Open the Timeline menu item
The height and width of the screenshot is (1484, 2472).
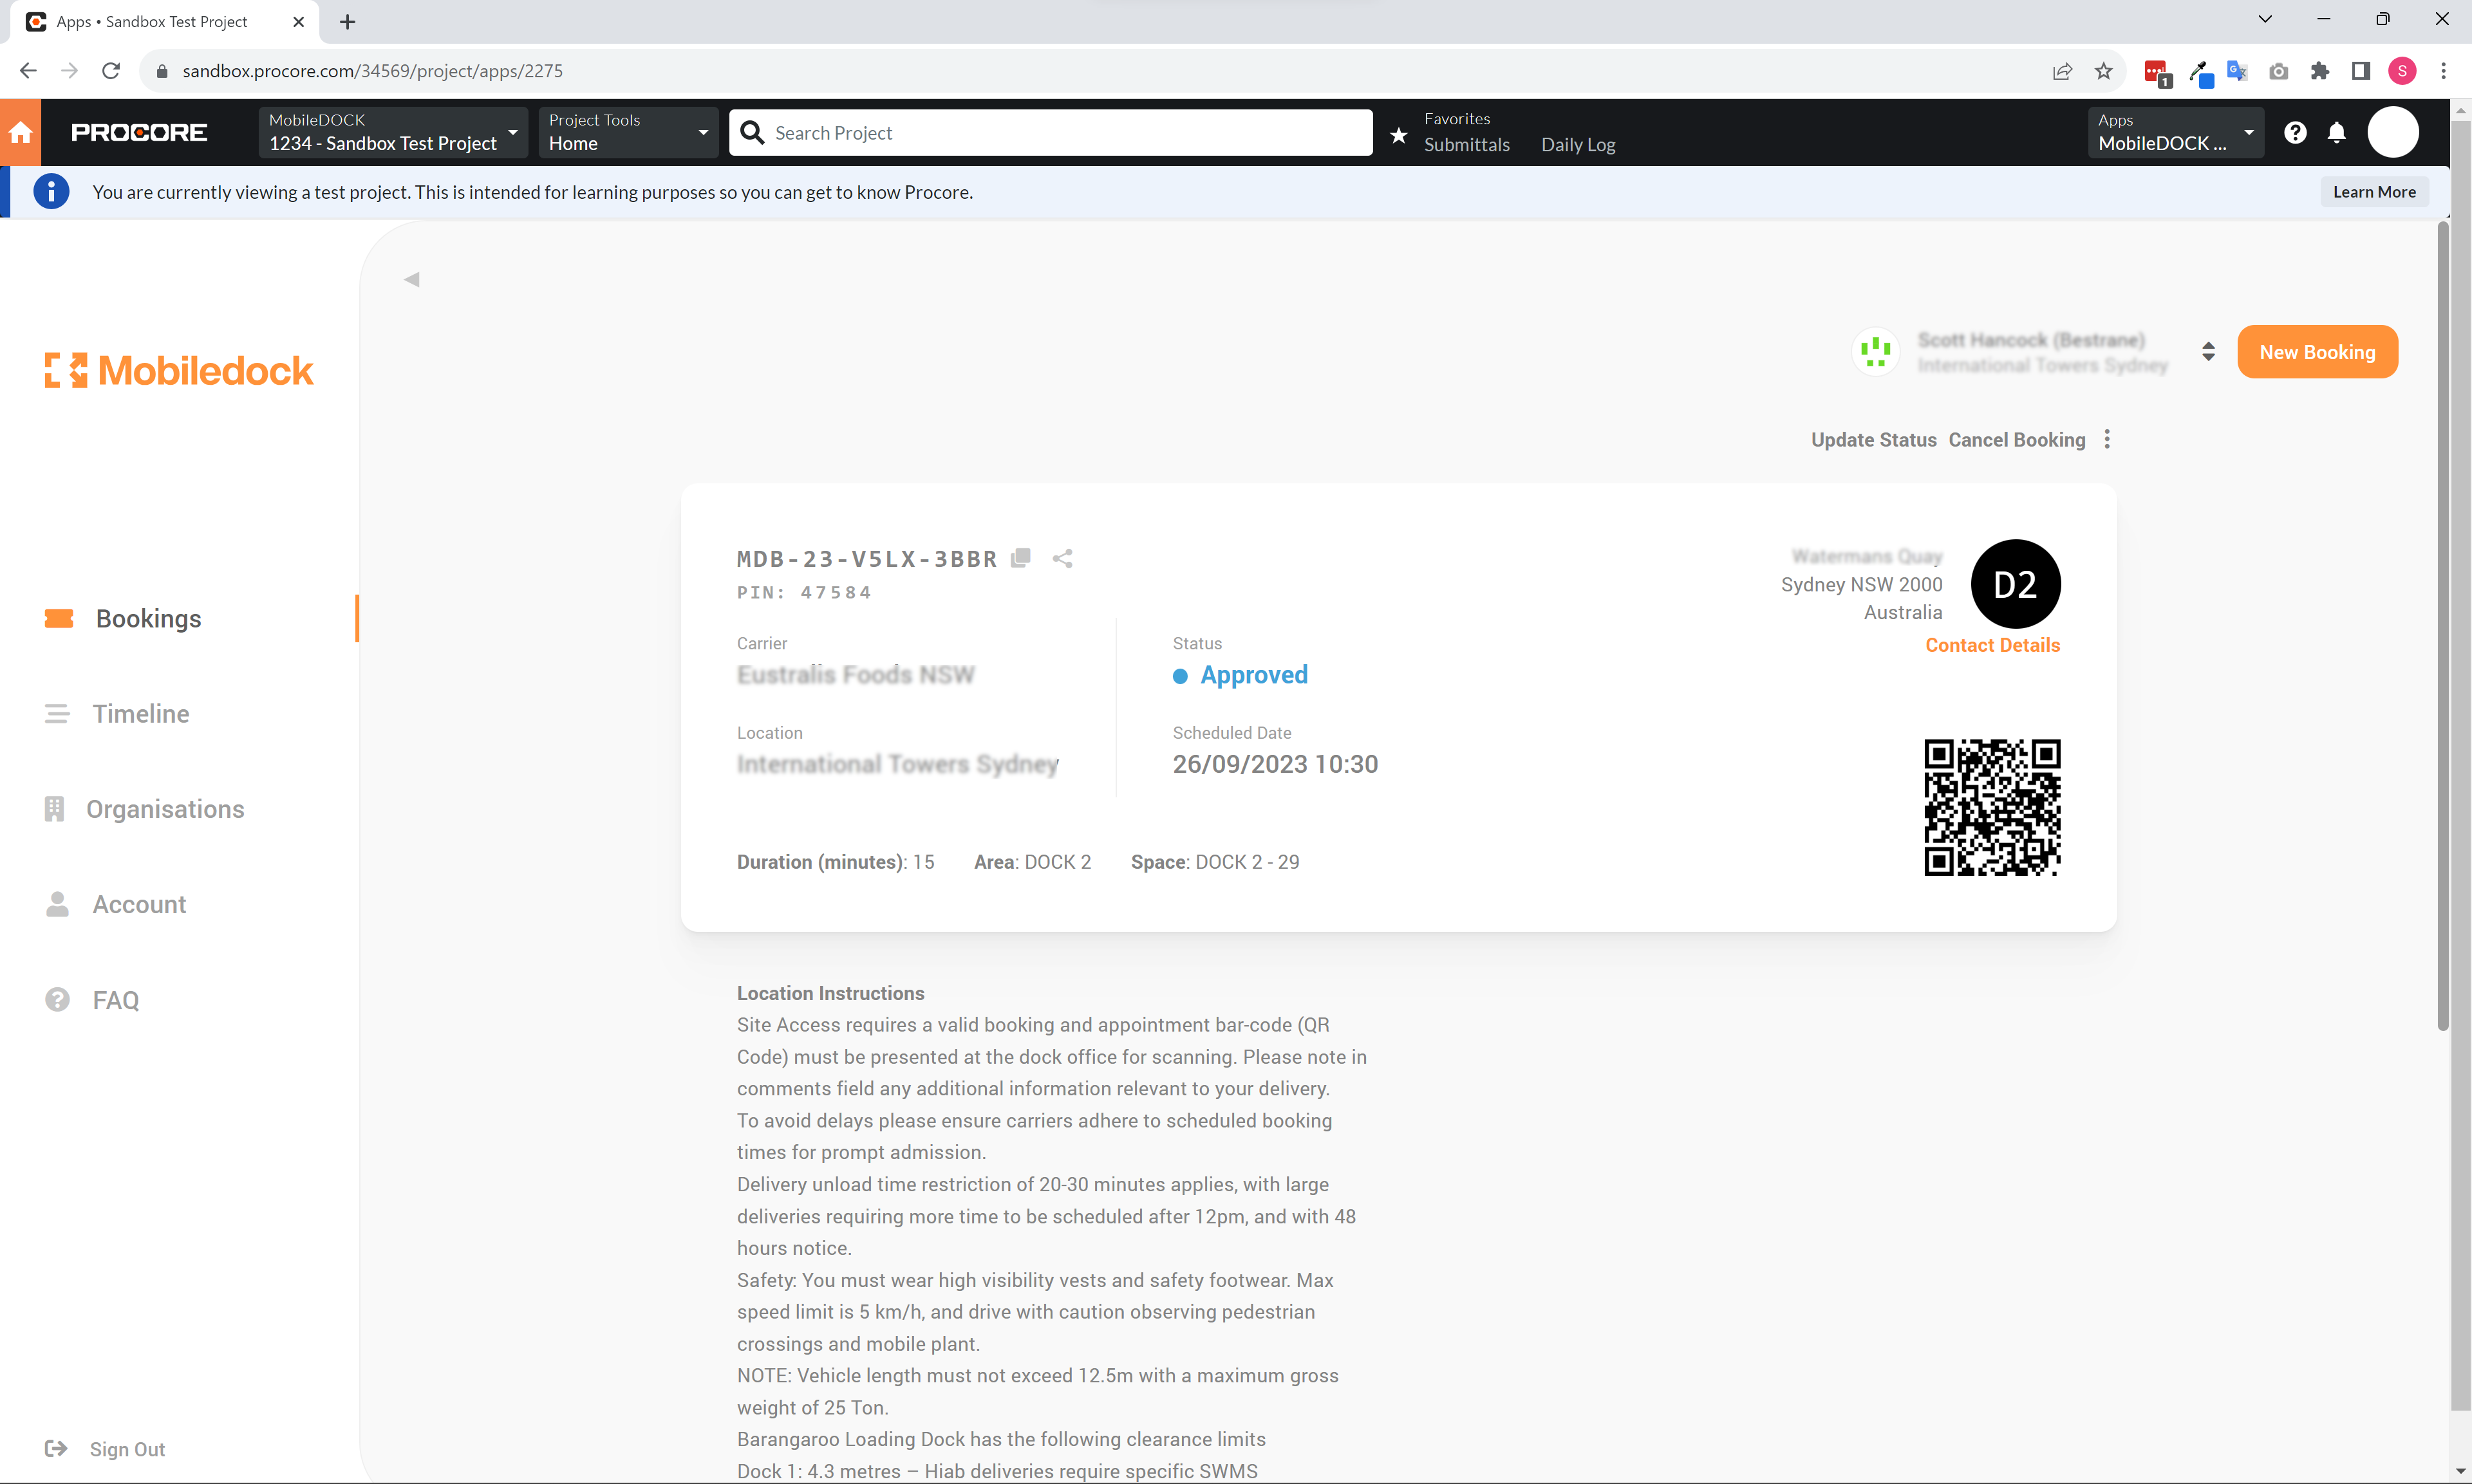click(140, 713)
